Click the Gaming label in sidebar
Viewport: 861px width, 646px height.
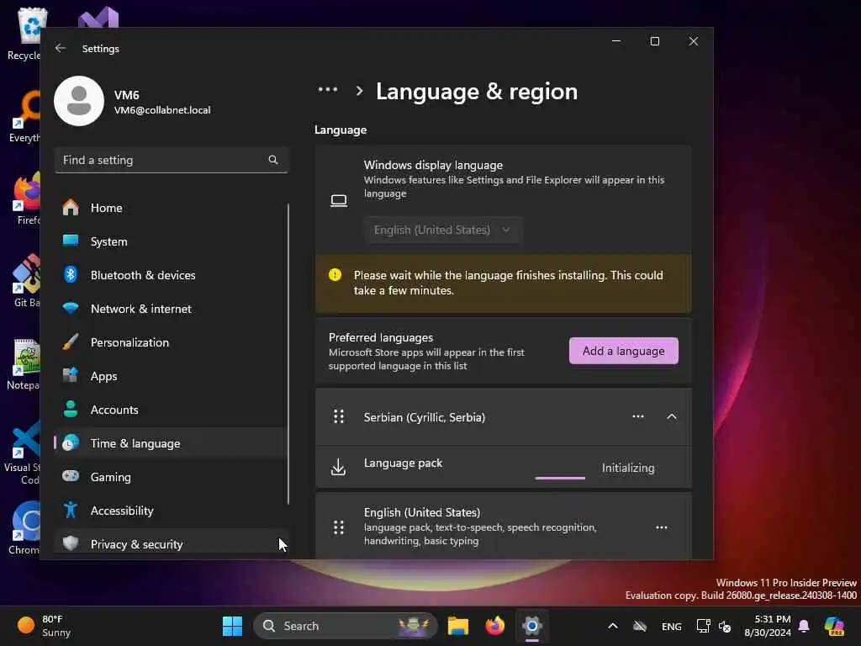110,477
